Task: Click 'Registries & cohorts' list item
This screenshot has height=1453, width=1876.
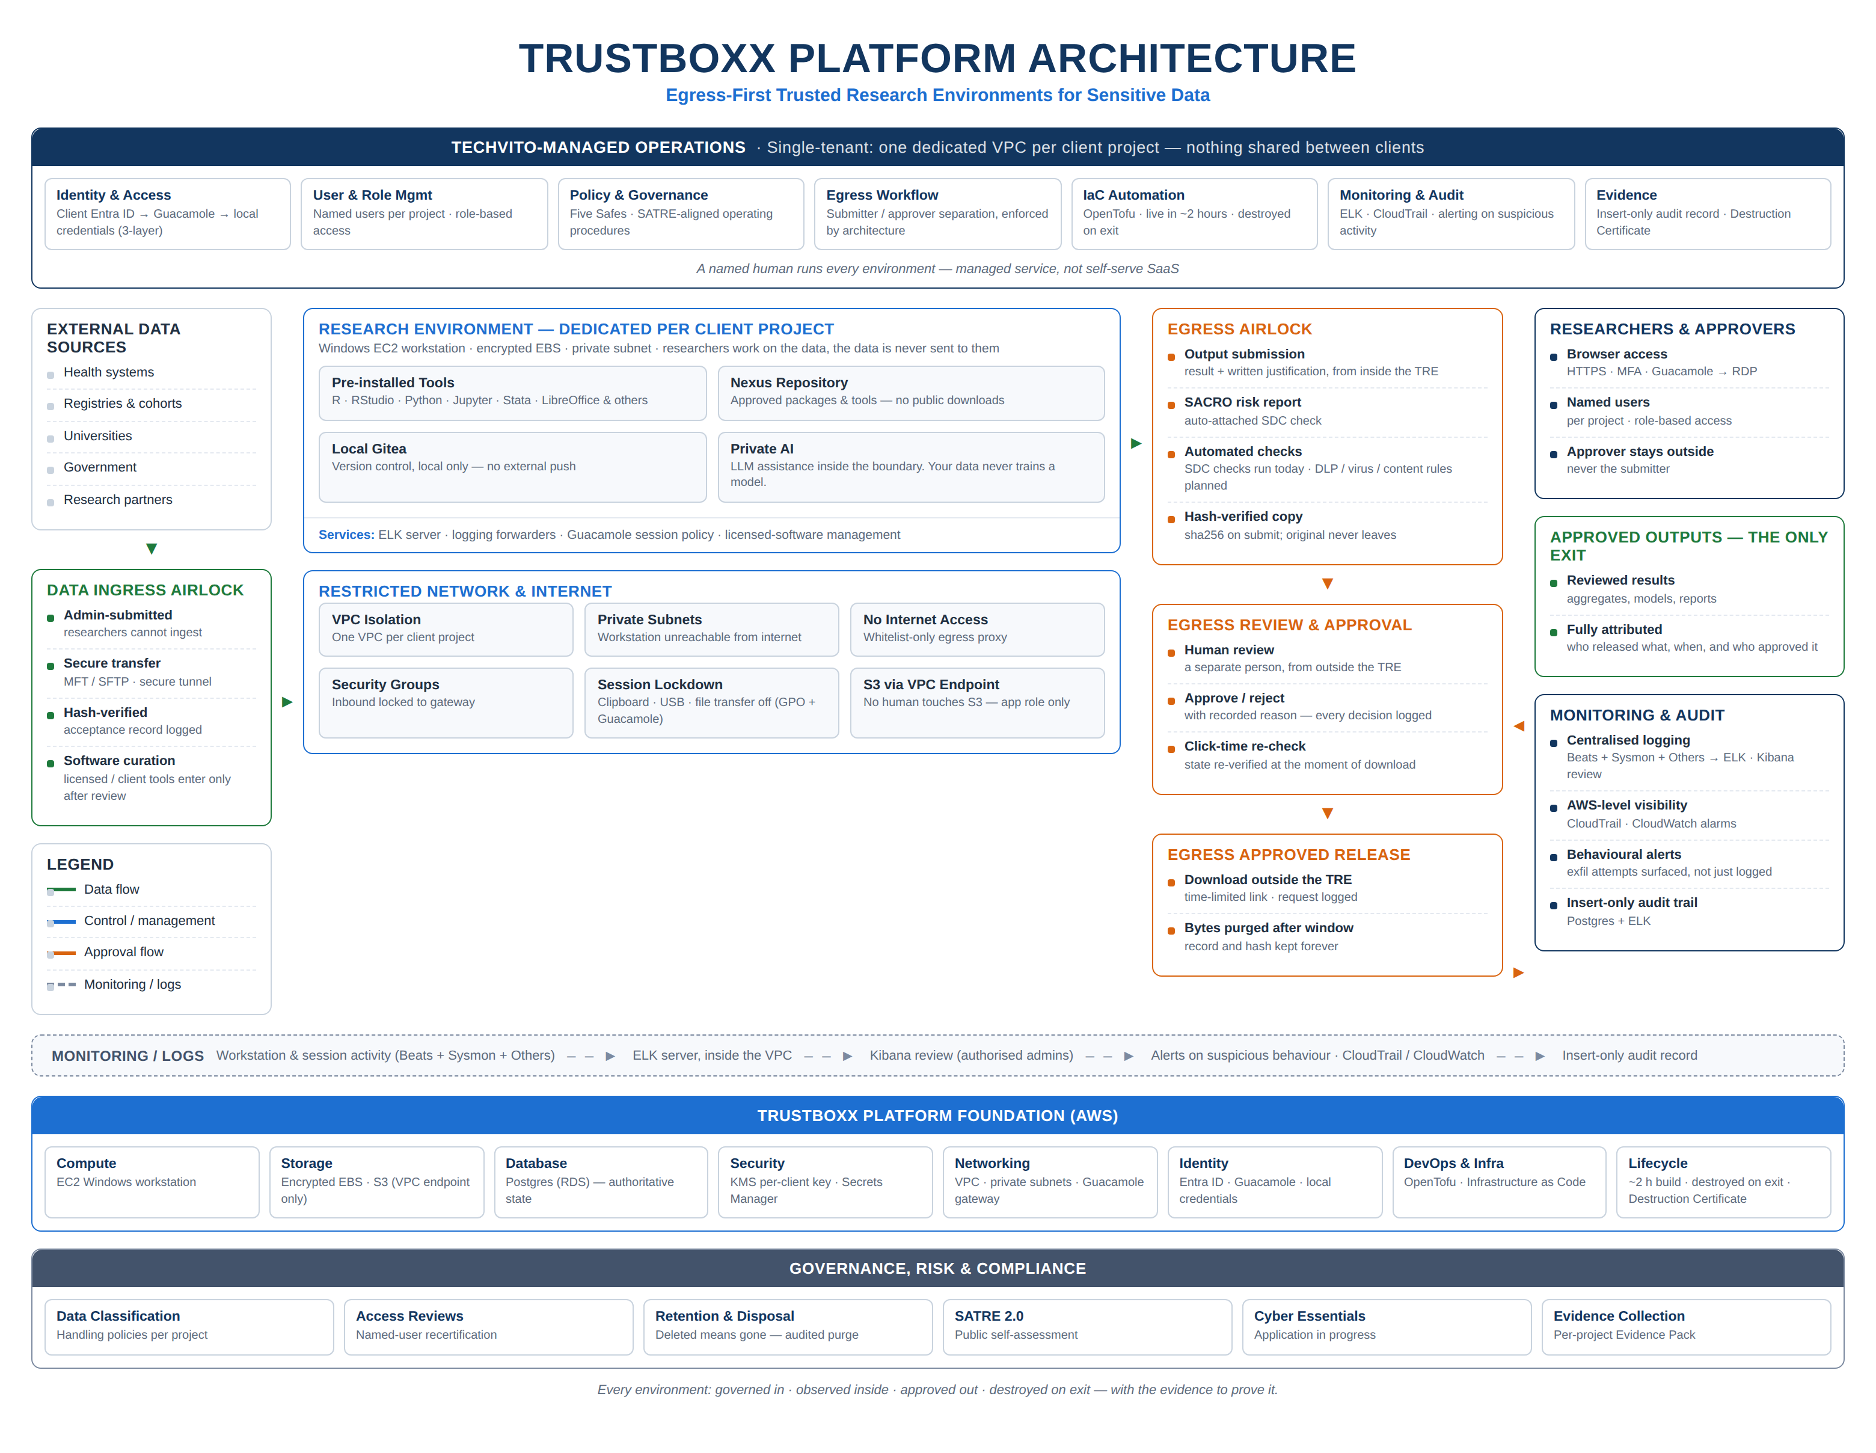Action: [x=123, y=404]
